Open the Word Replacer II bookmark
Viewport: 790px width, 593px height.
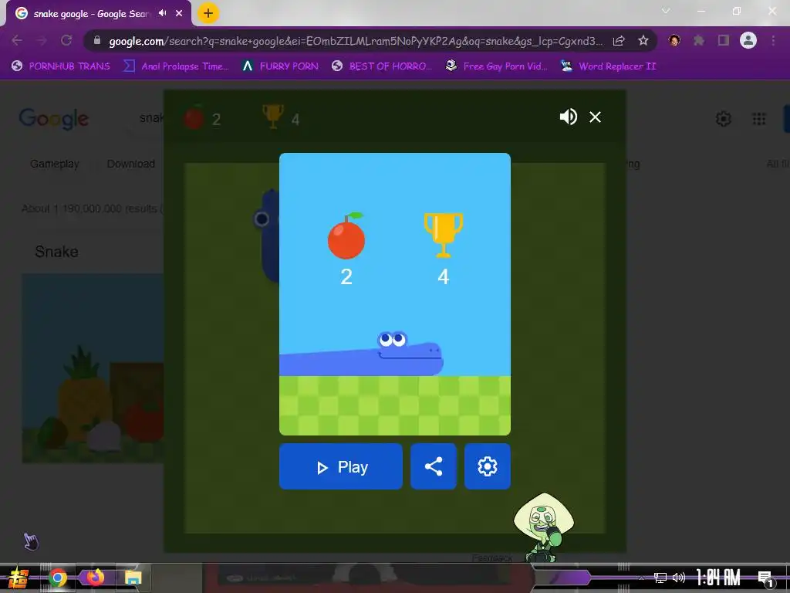[609, 66]
